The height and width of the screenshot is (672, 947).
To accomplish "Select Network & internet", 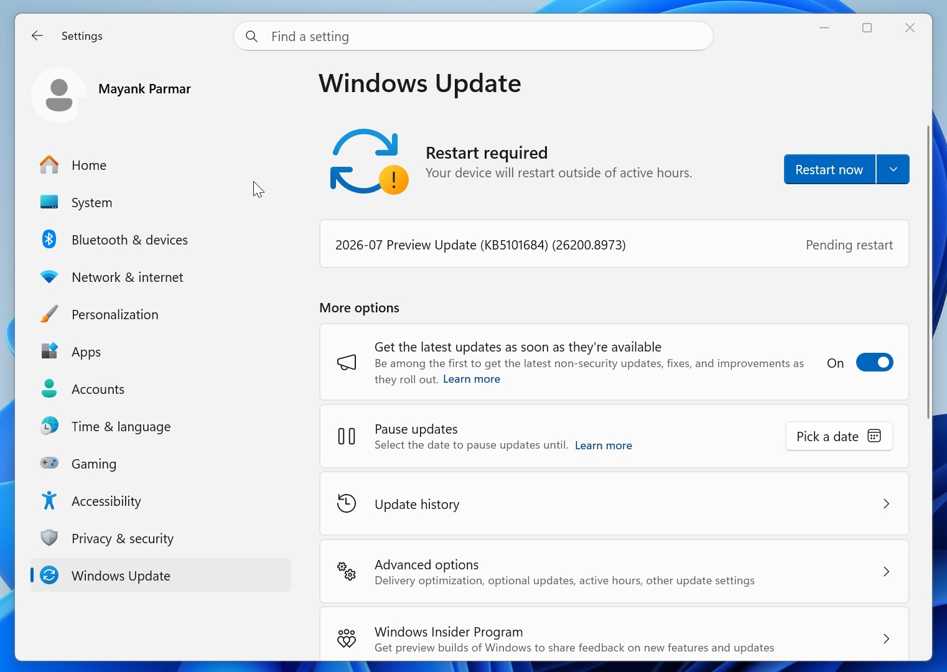I will (x=161, y=277).
